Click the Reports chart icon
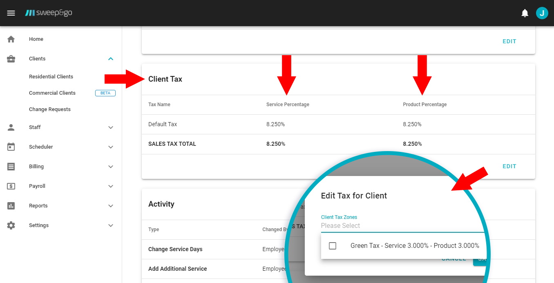The width and height of the screenshot is (554, 283). [11, 206]
